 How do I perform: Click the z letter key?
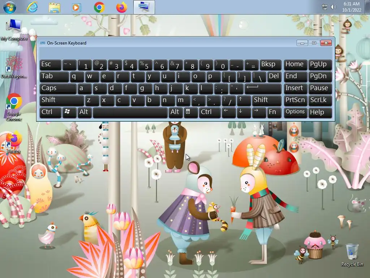click(x=92, y=101)
